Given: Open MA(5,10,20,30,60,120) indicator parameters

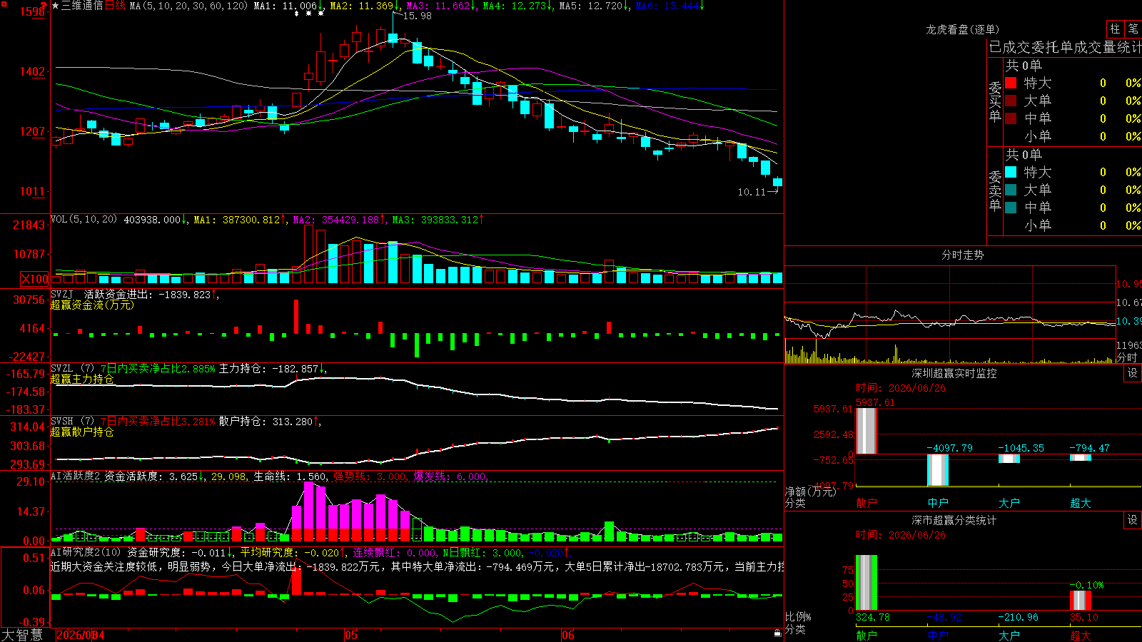Looking at the screenshot, I should (x=188, y=6).
